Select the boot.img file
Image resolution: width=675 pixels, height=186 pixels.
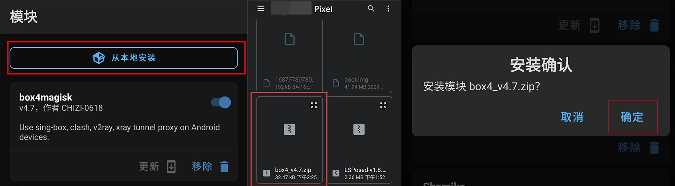click(359, 56)
